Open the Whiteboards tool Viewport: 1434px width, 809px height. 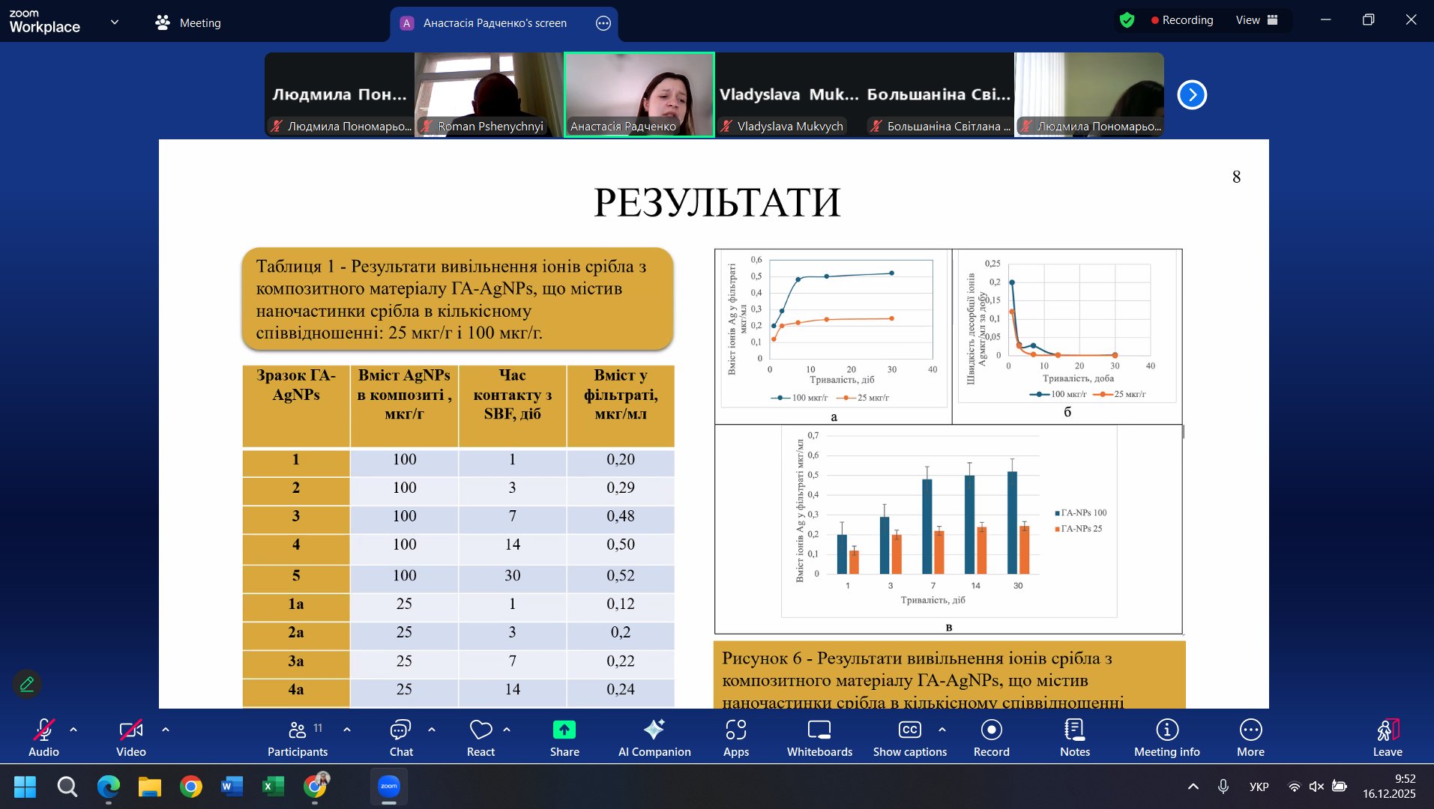point(819,738)
